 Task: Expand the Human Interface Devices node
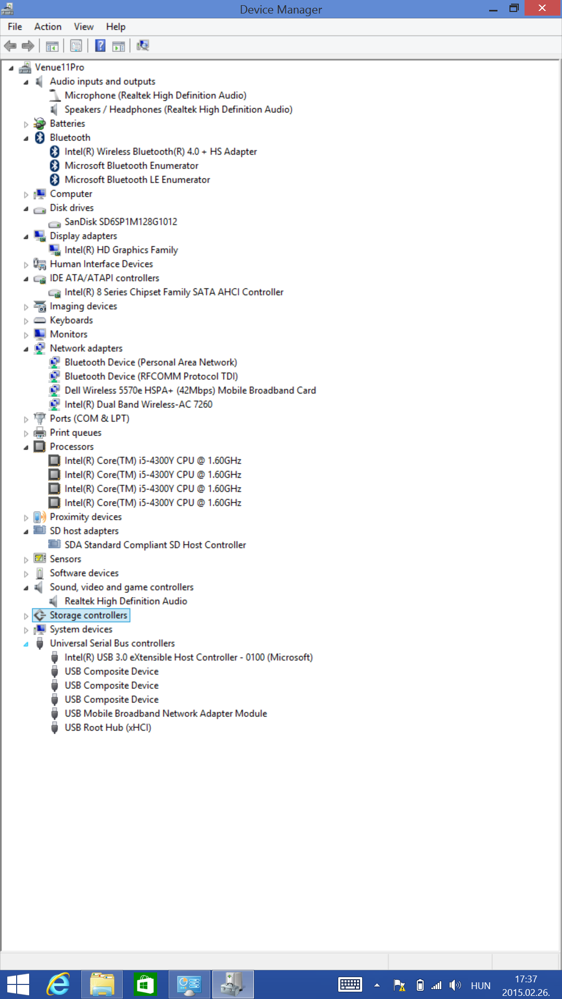[x=26, y=265]
